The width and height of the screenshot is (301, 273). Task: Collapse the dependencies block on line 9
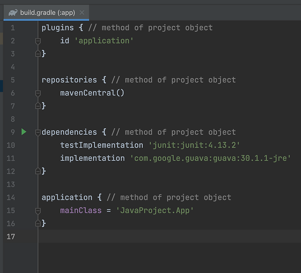coord(38,132)
